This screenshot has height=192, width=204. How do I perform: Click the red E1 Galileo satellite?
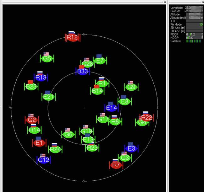pos(39,143)
